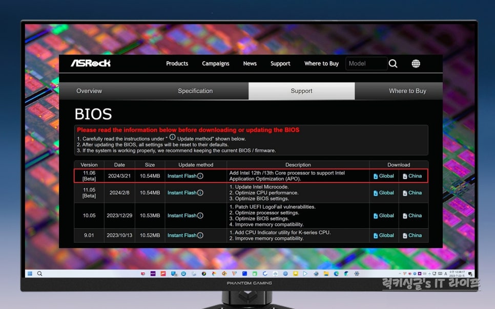Switch to the Specification tab

coord(195,91)
